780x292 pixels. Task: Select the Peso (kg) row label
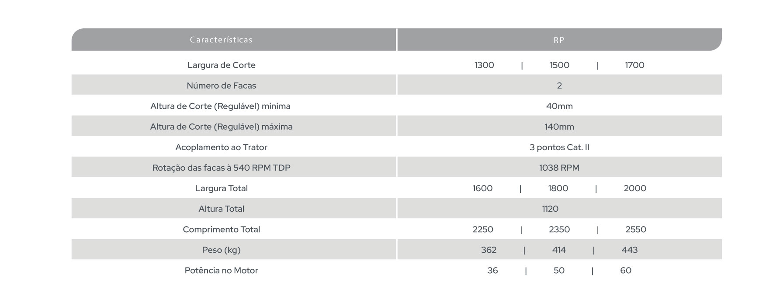[x=221, y=250]
